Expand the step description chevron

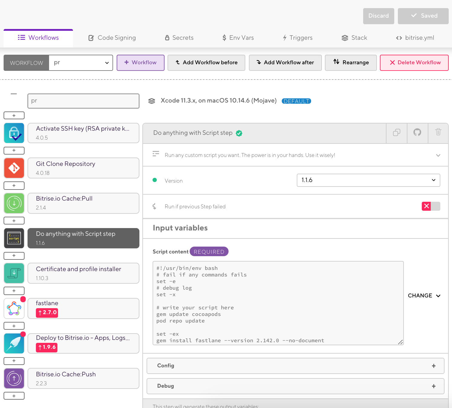(x=438, y=155)
